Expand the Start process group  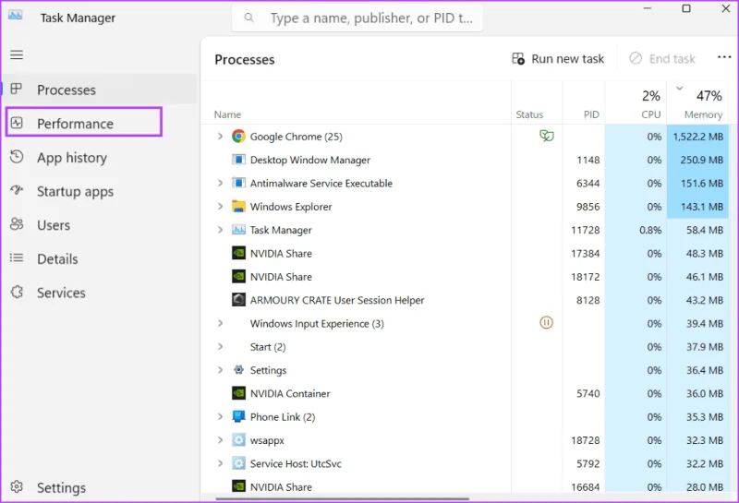coord(220,347)
